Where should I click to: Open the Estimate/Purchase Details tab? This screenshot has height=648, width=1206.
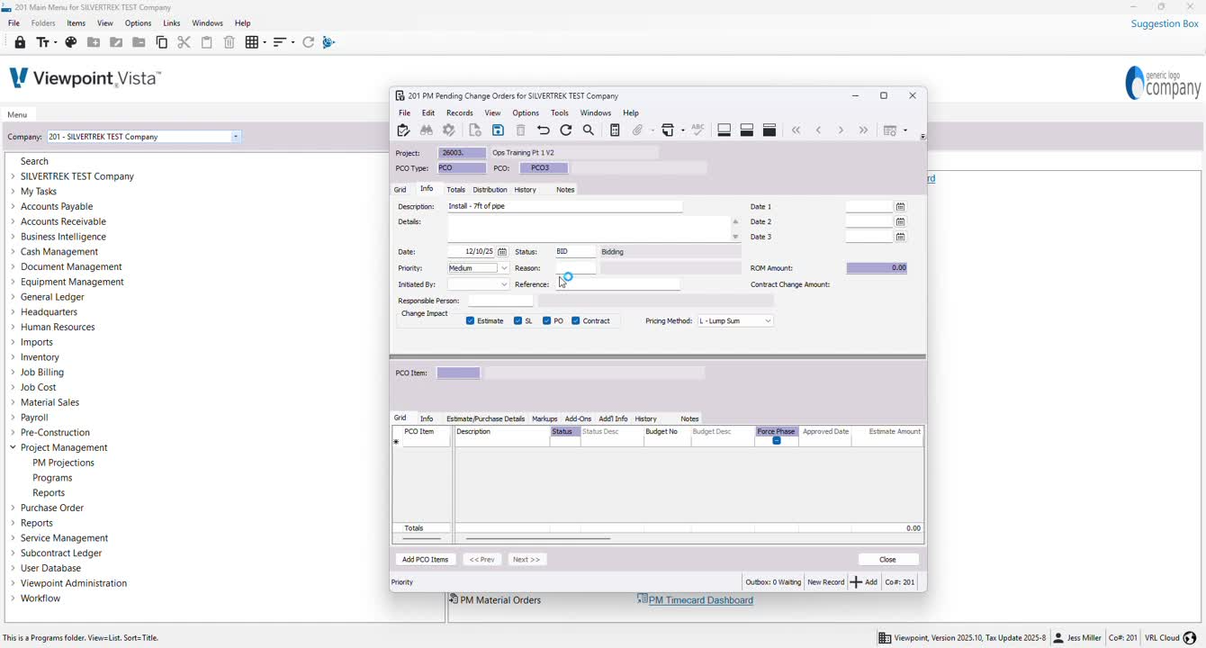(485, 418)
